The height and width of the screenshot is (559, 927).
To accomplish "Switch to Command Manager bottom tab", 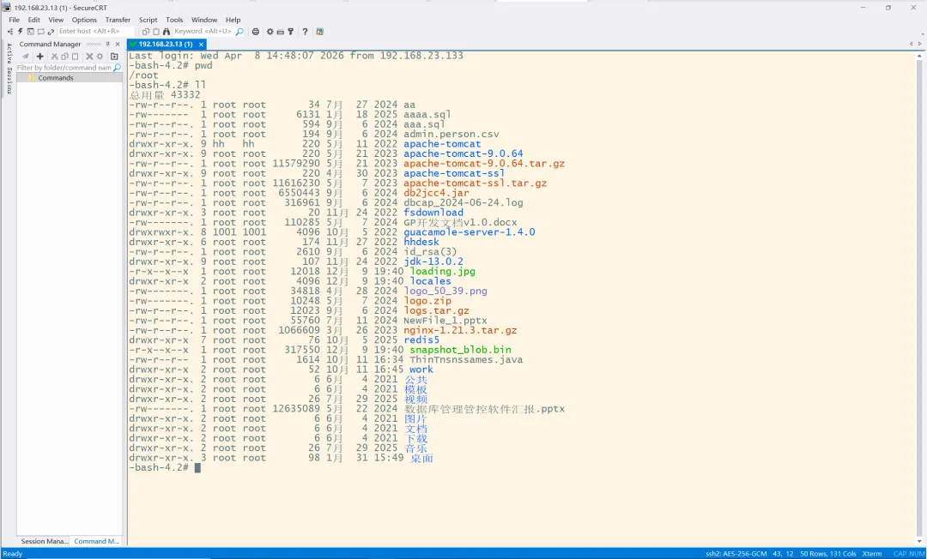I will coord(96,541).
